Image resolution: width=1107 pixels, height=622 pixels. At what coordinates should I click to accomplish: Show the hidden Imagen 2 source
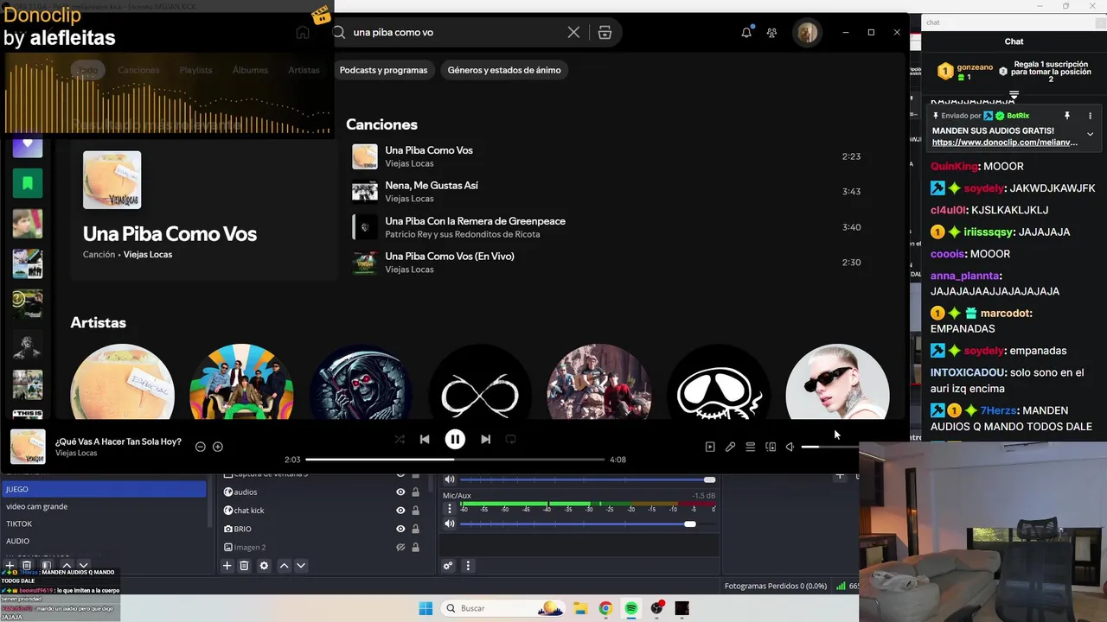point(400,547)
